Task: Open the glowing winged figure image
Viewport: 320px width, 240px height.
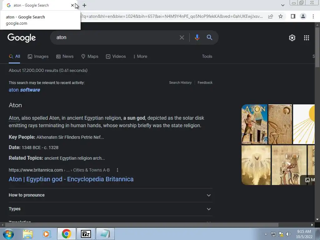Action: (x=256, y=165)
